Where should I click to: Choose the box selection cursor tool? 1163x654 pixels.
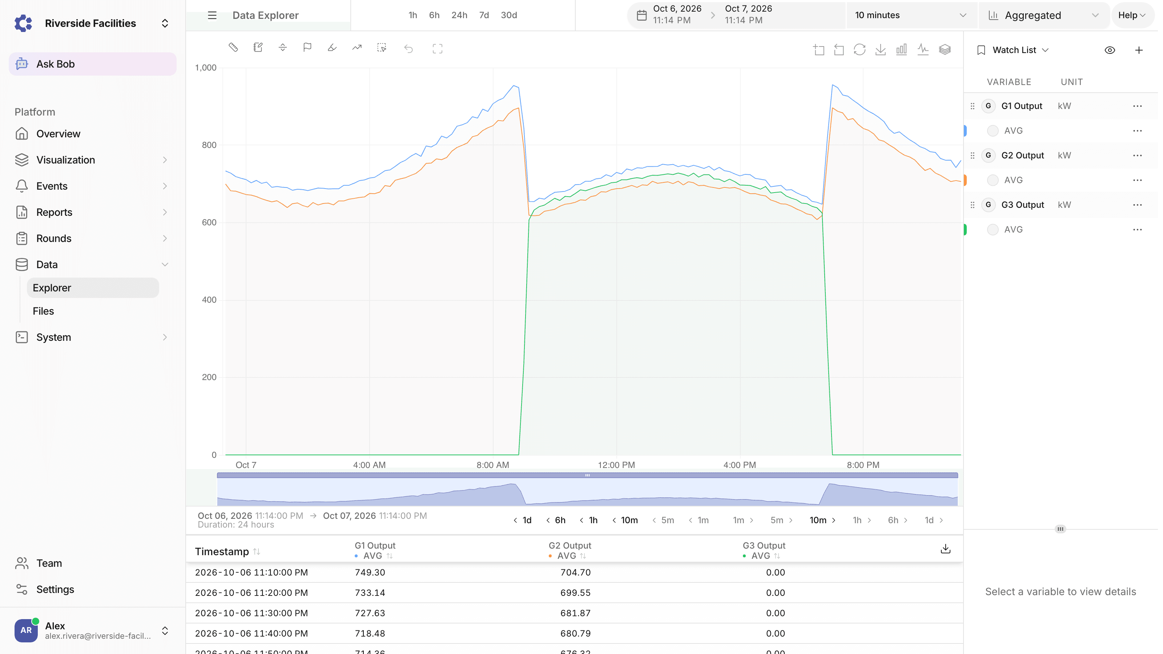382,47
